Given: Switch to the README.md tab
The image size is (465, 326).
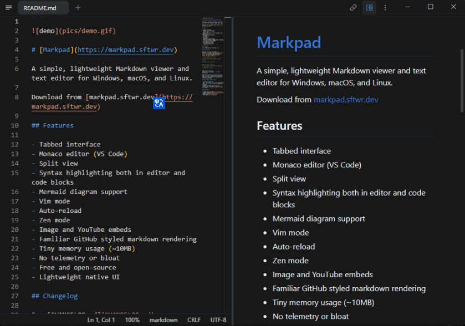Looking at the screenshot, I should pyautogui.click(x=43, y=8).
